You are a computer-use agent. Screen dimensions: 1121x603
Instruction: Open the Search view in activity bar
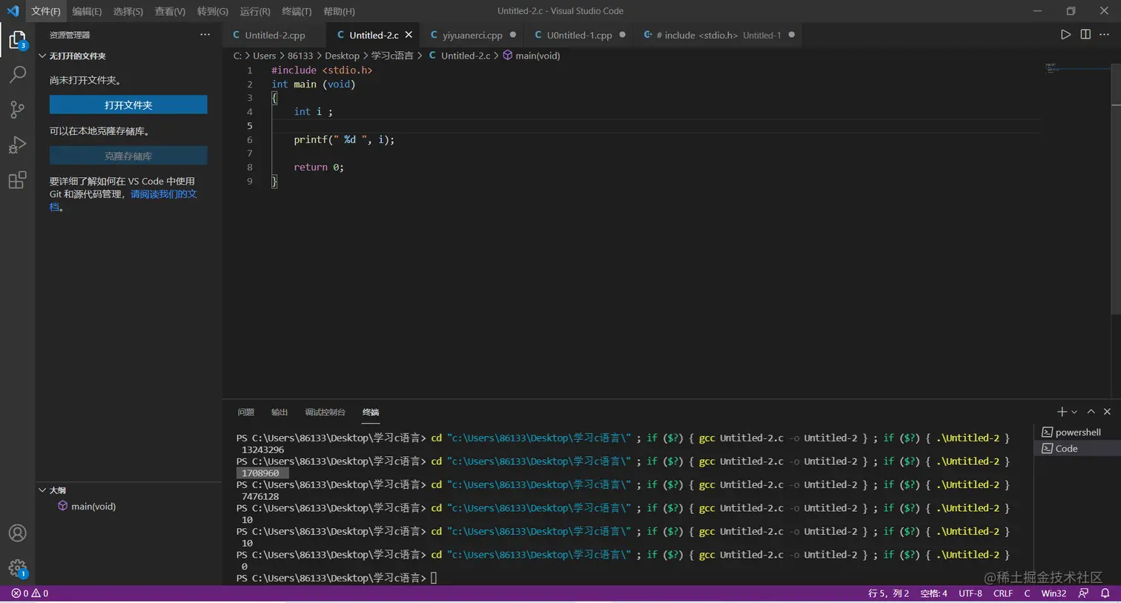point(17,74)
